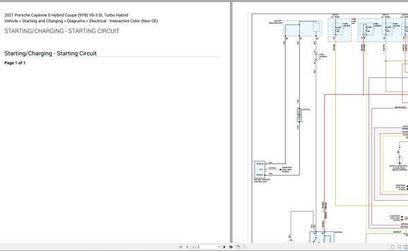The height and width of the screenshot is (251, 408).
Task: Go to the next page
Action: click(x=224, y=247)
